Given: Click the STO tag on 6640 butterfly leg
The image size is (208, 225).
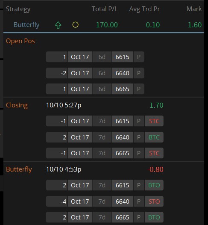Looking at the screenshot, I should pyautogui.click(x=154, y=201).
